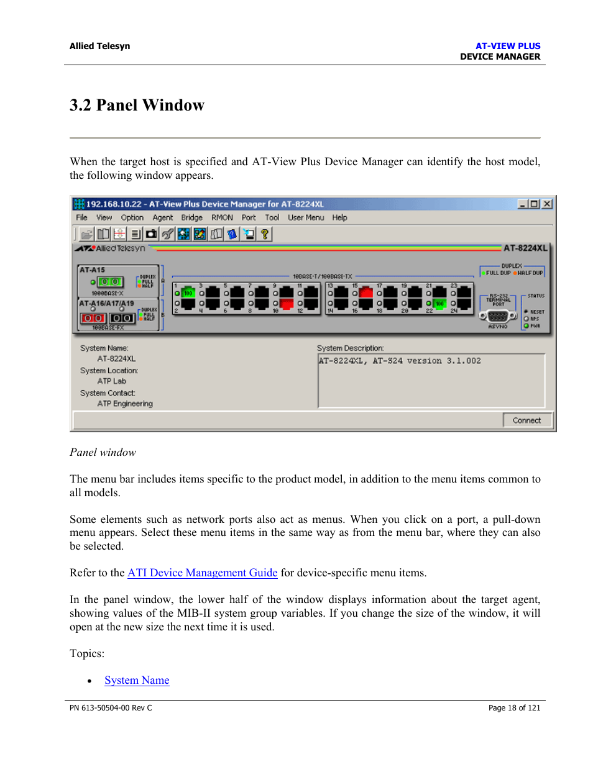Click port 8 on the switch panel

pos(262,304)
